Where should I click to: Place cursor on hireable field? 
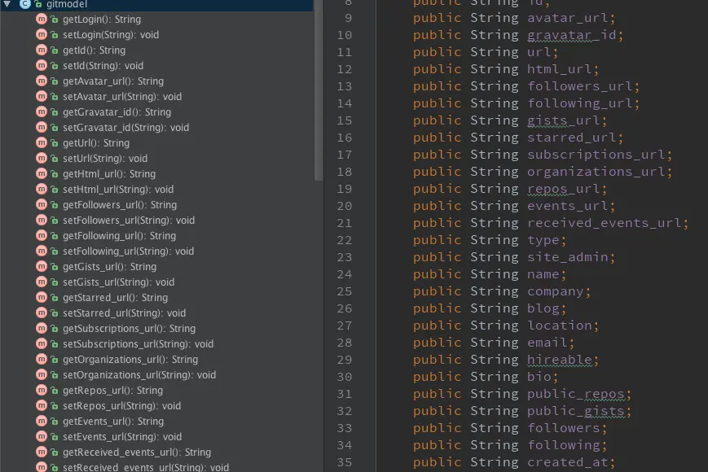tap(559, 360)
